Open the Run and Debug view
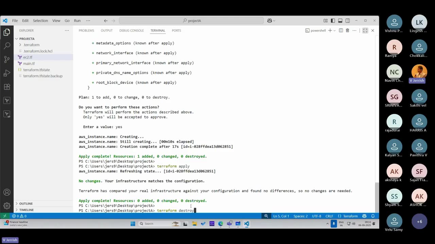 (x=7, y=73)
